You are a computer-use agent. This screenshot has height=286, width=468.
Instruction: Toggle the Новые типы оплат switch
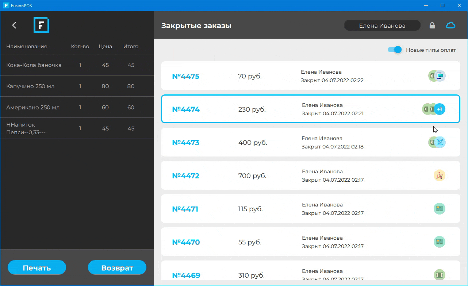(x=395, y=50)
